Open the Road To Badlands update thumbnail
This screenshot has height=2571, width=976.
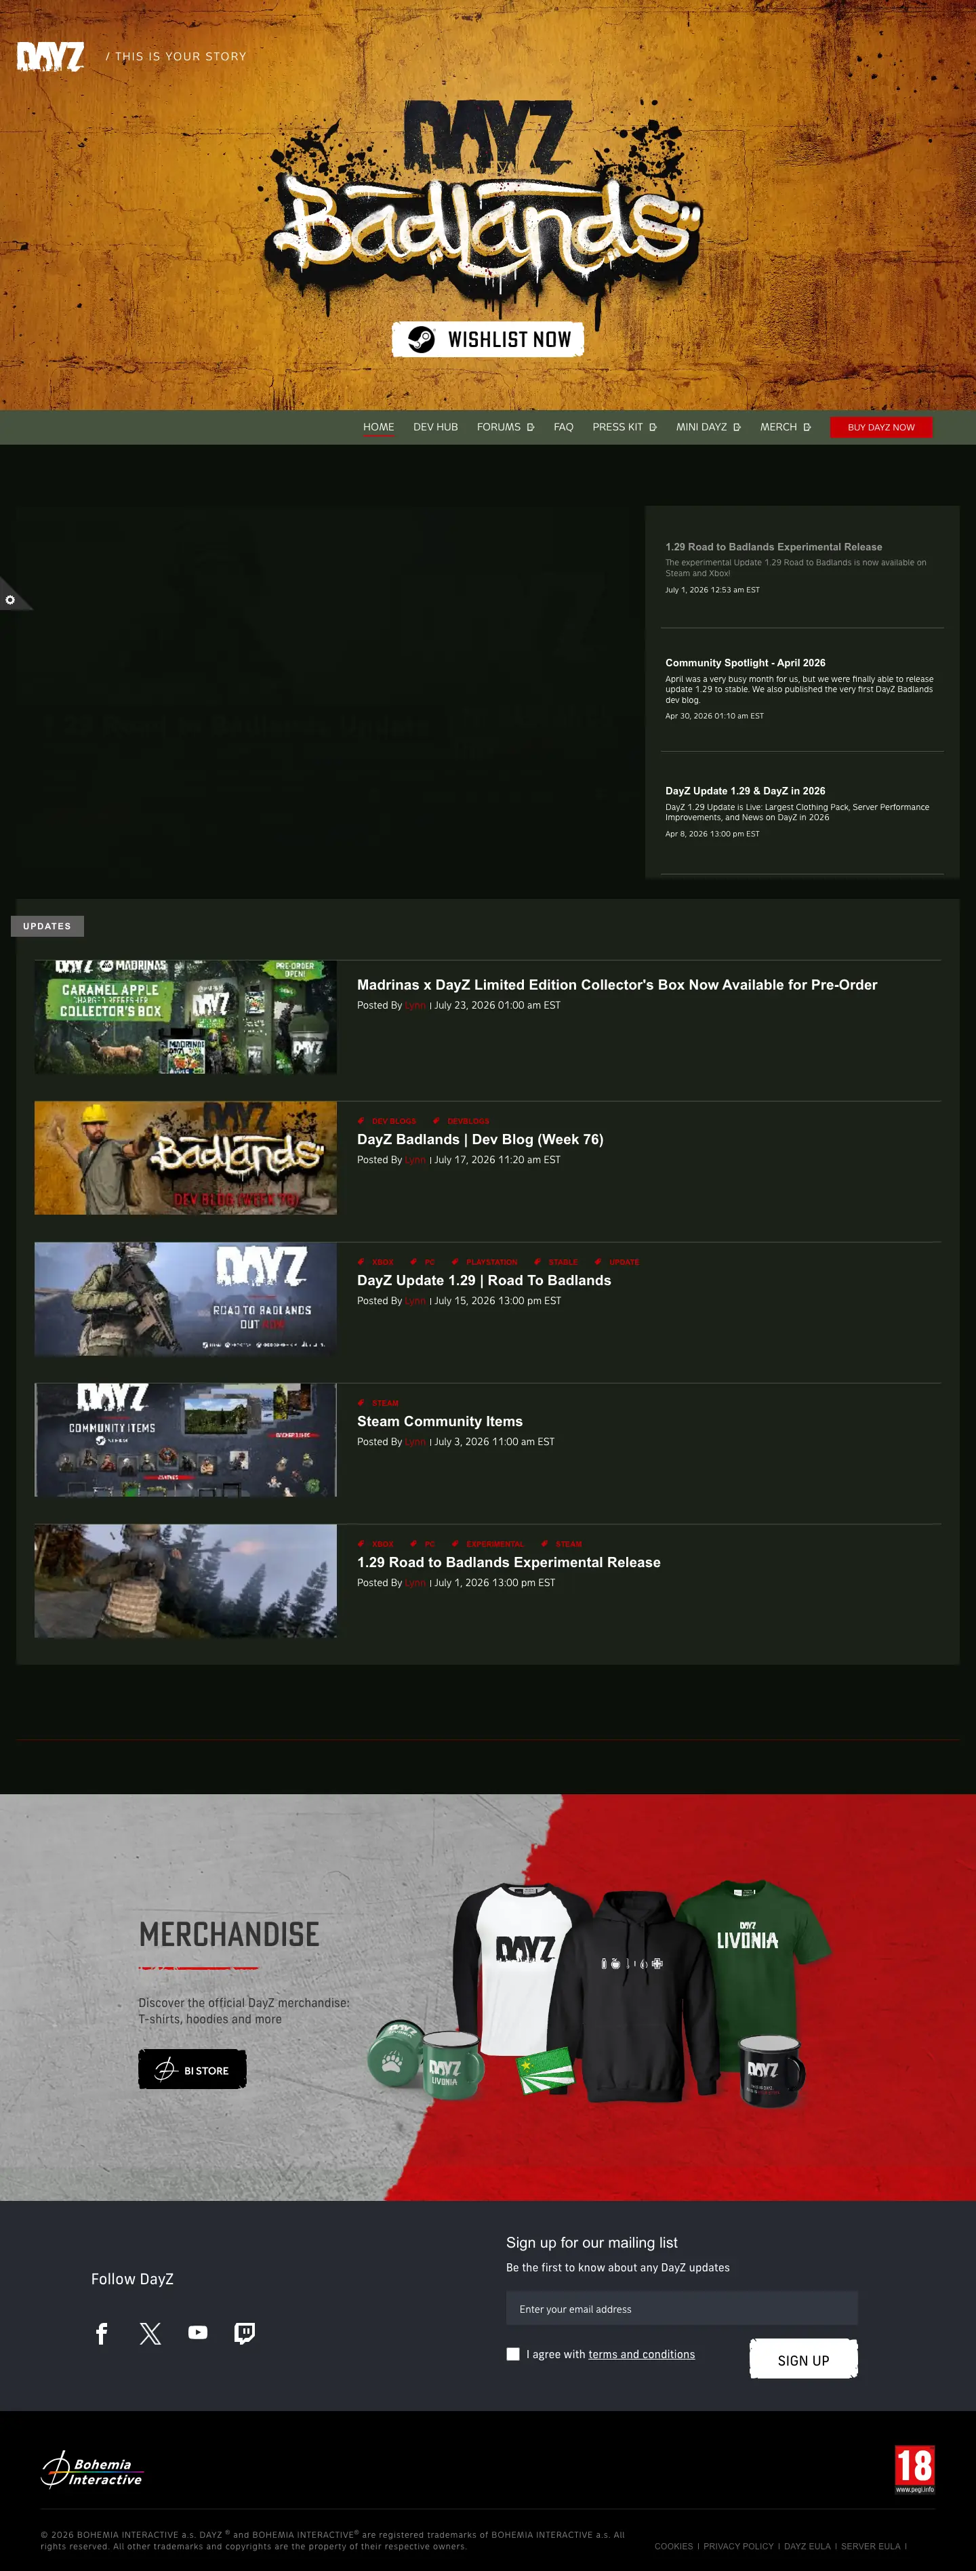[186, 1299]
